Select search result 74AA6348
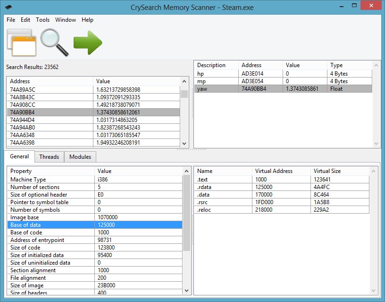The width and height of the screenshot is (385, 302). pos(93,135)
